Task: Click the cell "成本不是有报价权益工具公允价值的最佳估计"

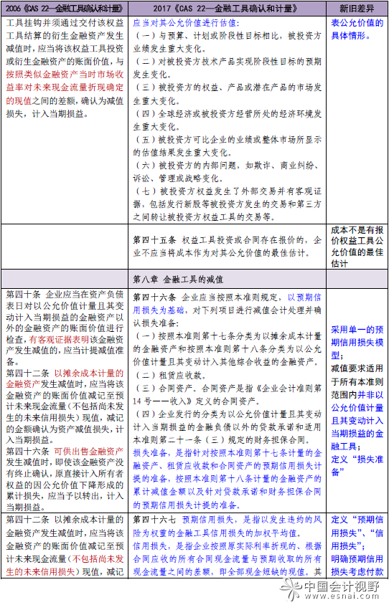Action: click(357, 247)
